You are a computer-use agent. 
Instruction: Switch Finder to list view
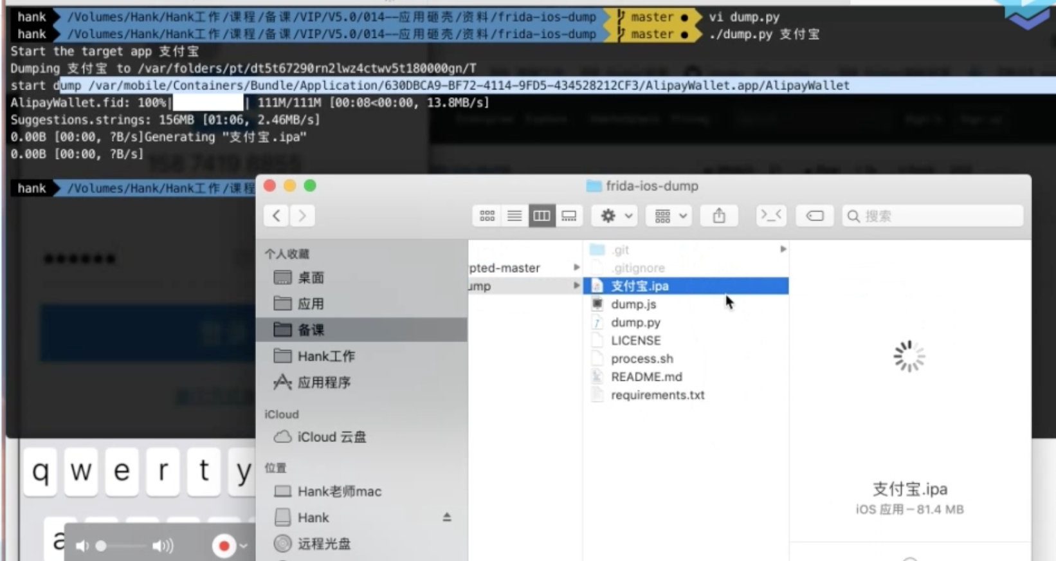[514, 216]
